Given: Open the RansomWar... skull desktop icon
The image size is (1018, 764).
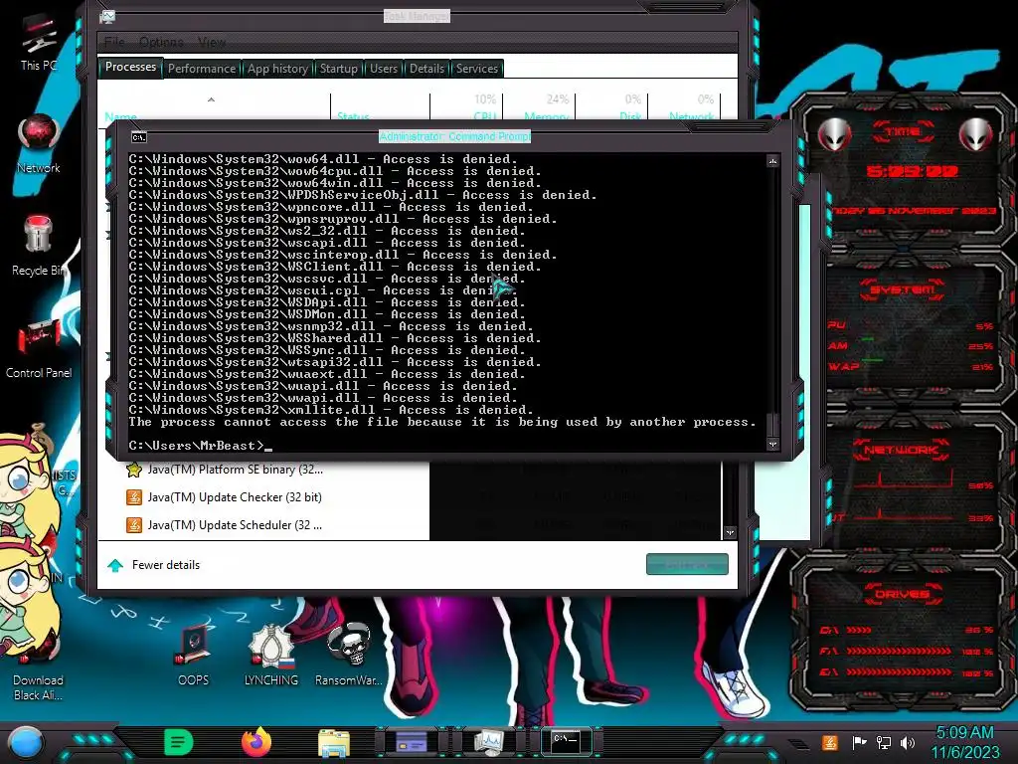Looking at the screenshot, I should tap(349, 655).
